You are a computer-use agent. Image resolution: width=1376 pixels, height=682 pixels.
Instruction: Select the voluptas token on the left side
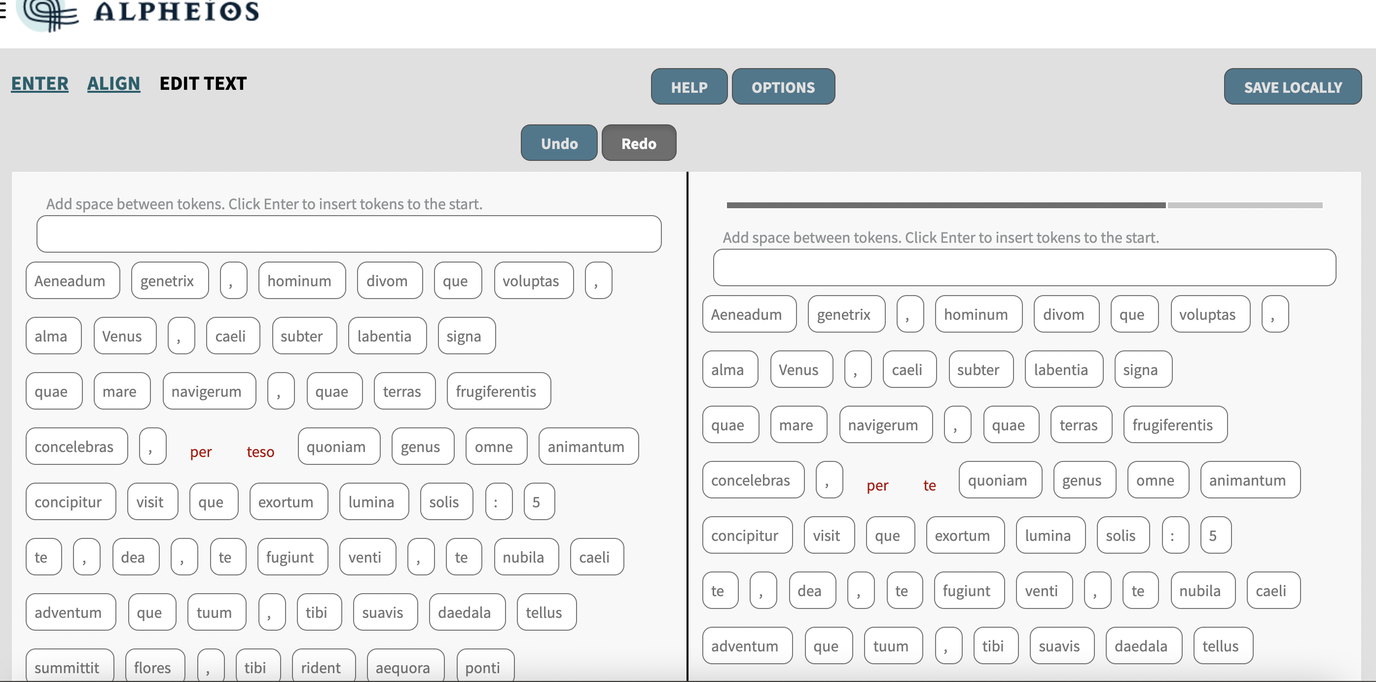pyautogui.click(x=533, y=280)
